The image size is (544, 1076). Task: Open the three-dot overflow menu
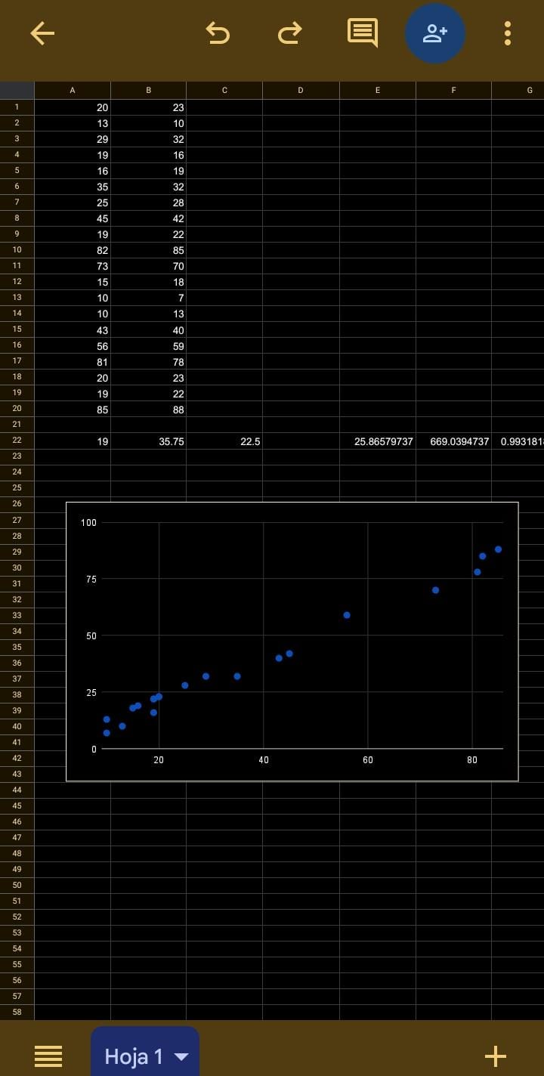pyautogui.click(x=507, y=33)
